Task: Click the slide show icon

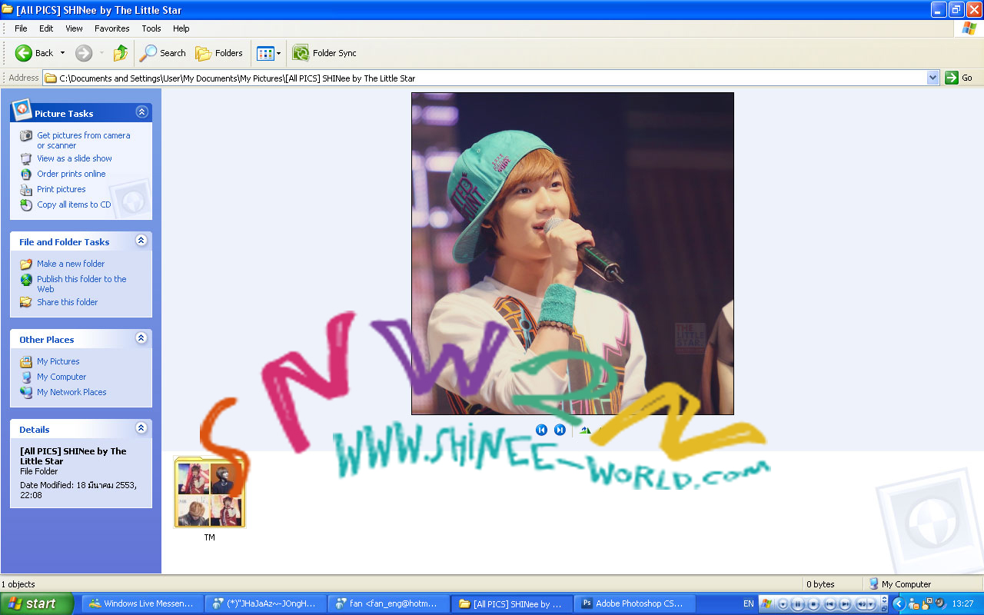Action: (x=26, y=158)
